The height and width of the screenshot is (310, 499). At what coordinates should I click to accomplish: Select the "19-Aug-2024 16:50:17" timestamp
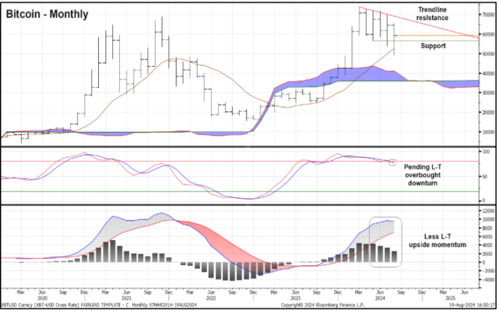[x=472, y=305]
